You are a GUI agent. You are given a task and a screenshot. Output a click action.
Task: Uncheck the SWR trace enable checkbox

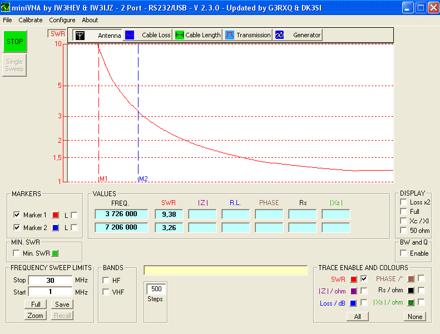pos(364,279)
